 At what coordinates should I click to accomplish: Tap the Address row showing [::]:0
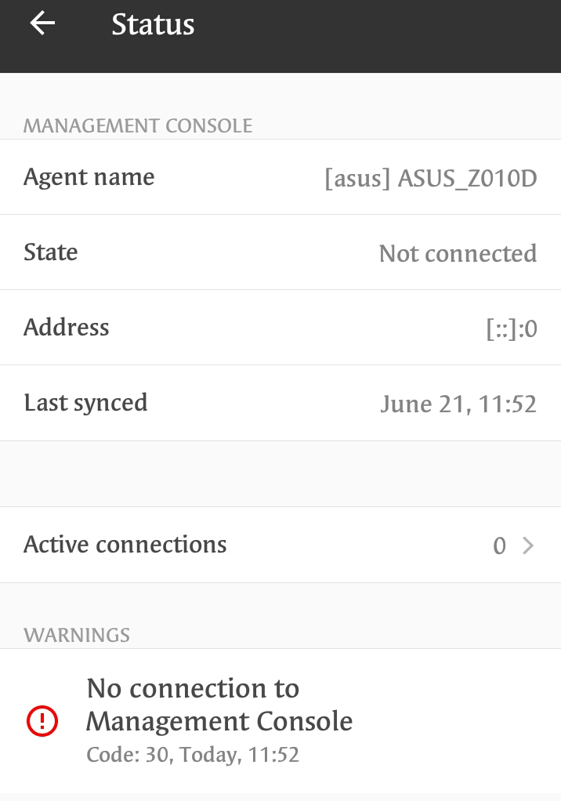[280, 328]
